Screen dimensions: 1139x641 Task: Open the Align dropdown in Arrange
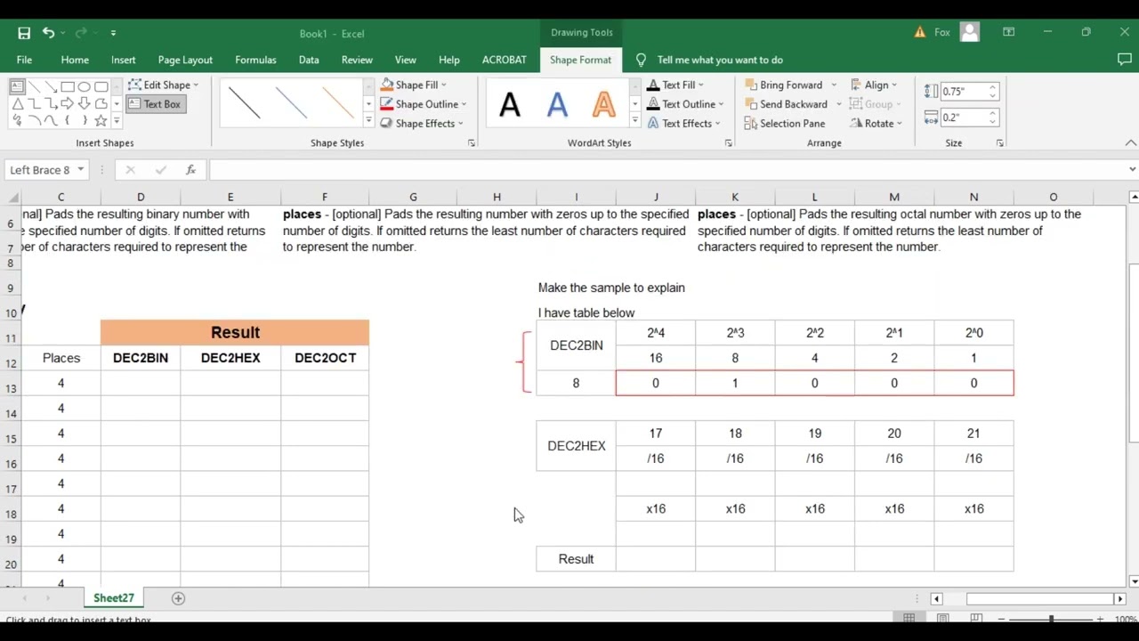(874, 85)
